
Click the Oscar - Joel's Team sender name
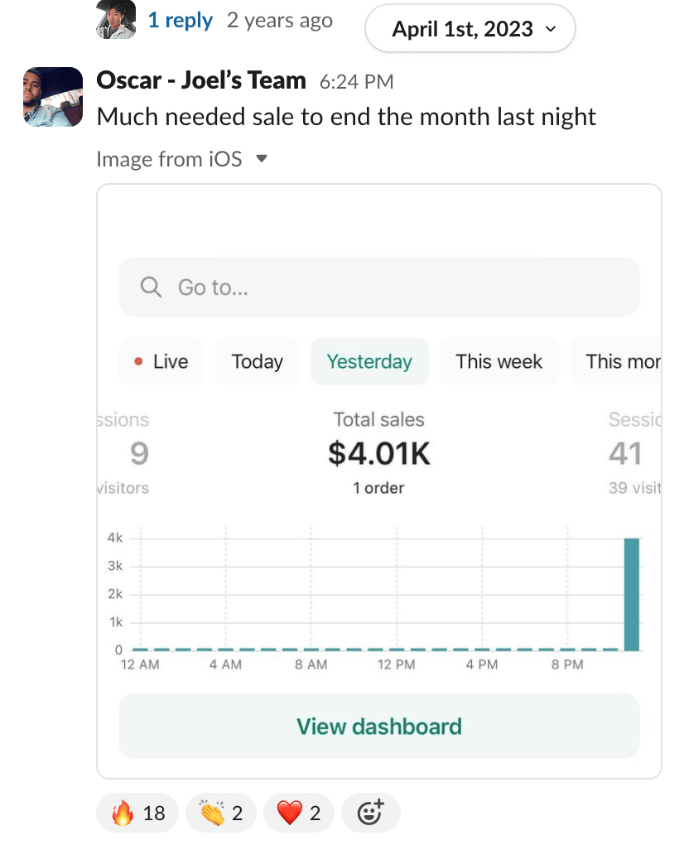tap(201, 81)
